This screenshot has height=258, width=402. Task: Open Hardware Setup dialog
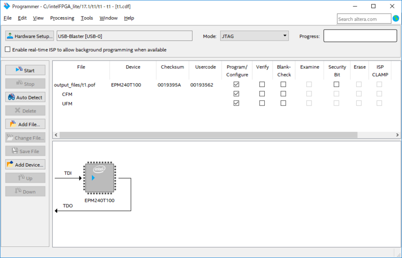click(x=30, y=36)
